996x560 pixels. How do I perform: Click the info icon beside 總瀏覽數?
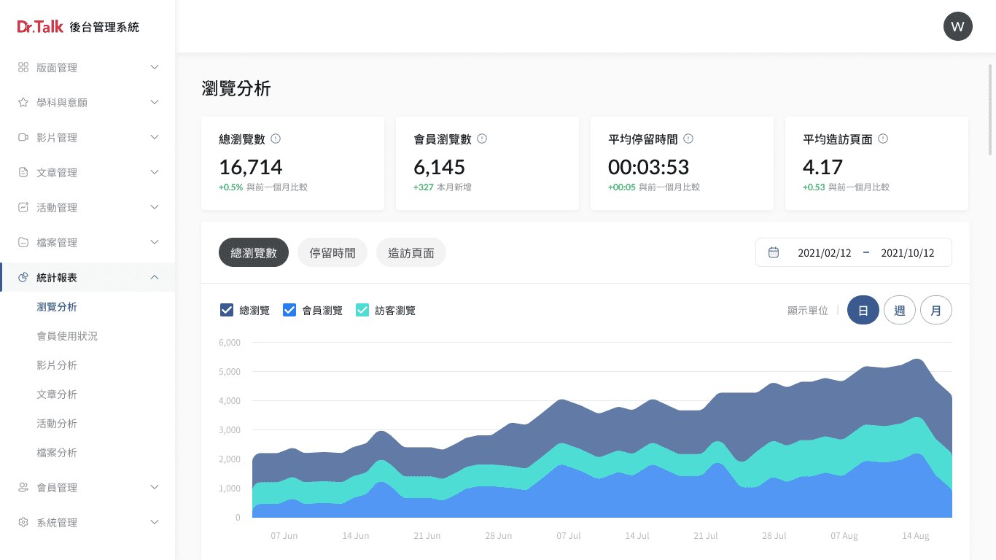(x=276, y=139)
